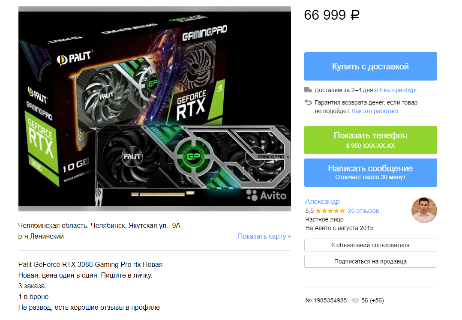Open seller profile link Александр
Image resolution: width=462 pixels, height=320 pixels.
[x=322, y=201]
